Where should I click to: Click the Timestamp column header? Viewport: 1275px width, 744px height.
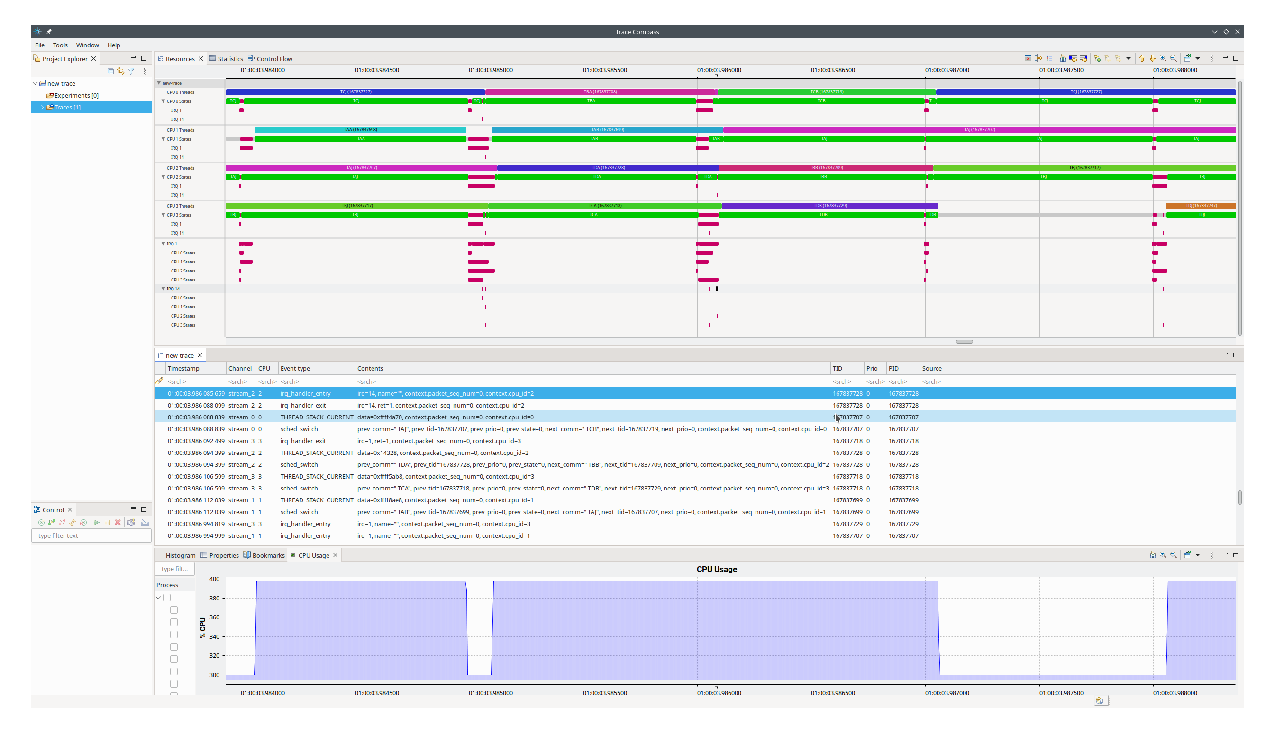(x=183, y=368)
